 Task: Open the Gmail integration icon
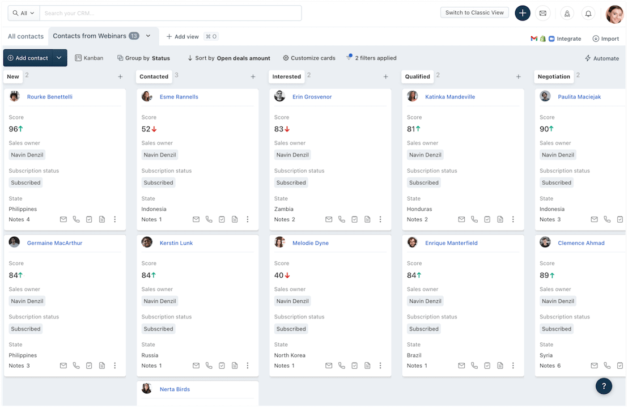tap(533, 39)
